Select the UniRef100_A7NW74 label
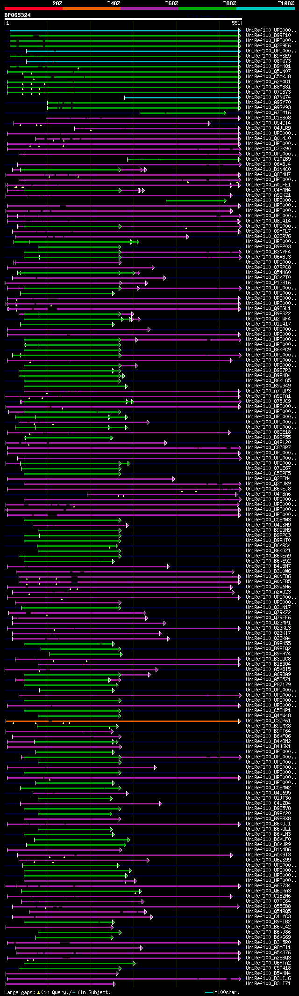 tap(268, 97)
